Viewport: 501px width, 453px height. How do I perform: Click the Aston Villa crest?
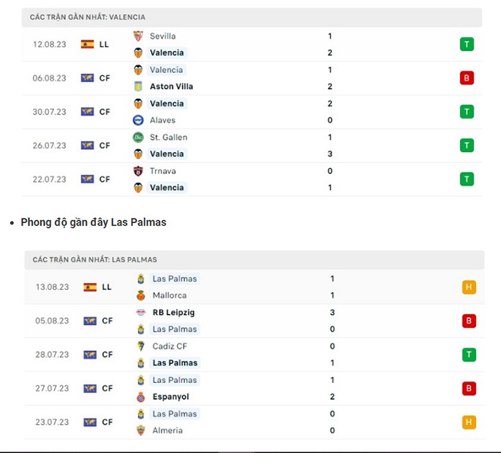139,86
